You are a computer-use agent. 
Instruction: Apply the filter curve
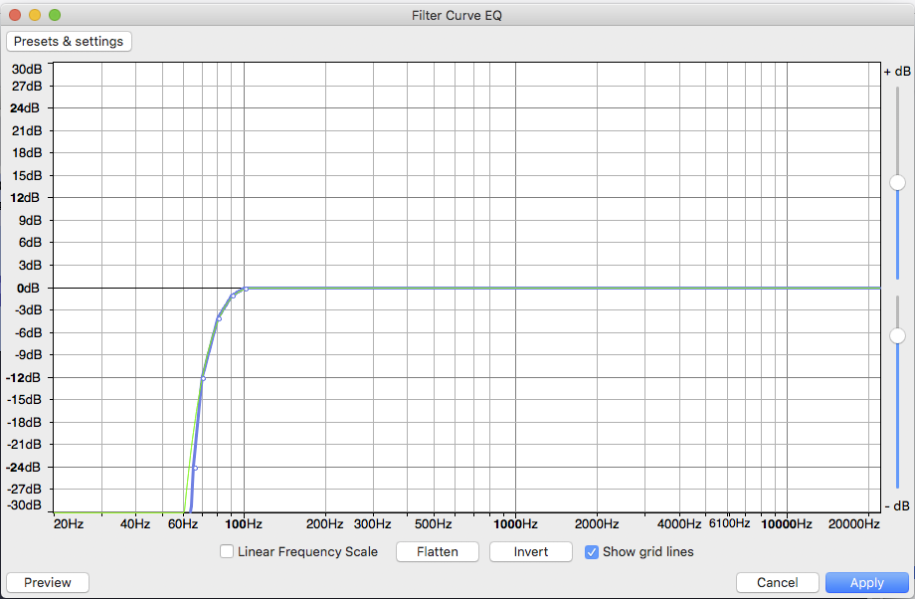(866, 583)
